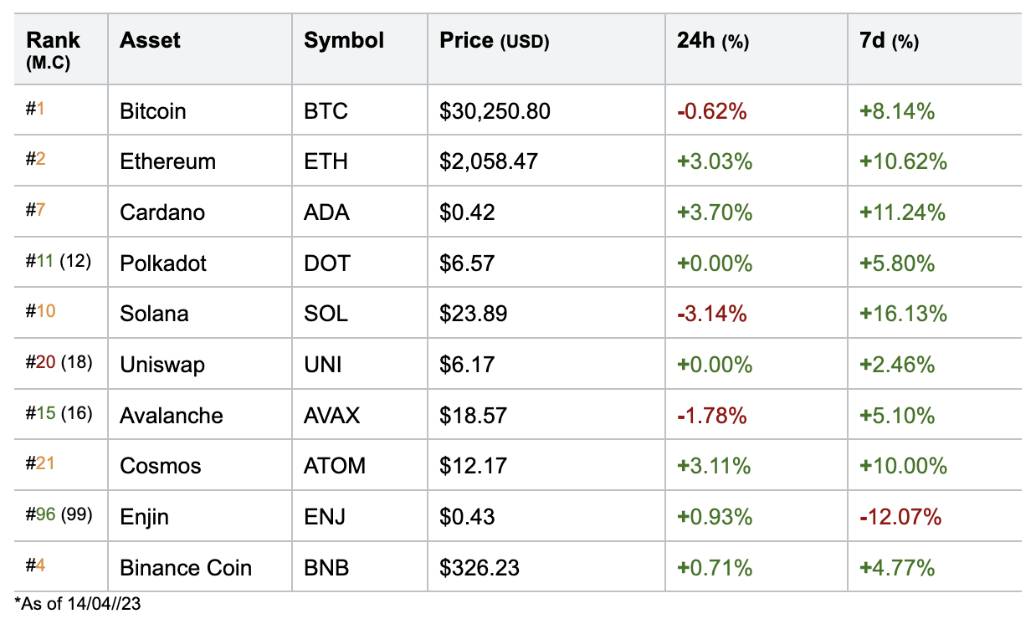This screenshot has width=1036, height=629.
Task: Click the DOT symbol cell
Action: pyautogui.click(x=327, y=263)
